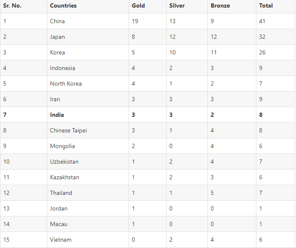
Task: Select the Kazakhstan country cell
Action: tap(65, 177)
